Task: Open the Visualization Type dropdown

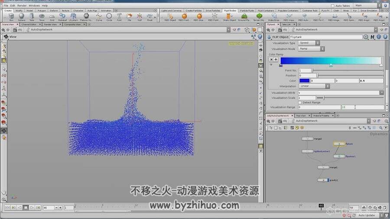Action: pos(309,43)
